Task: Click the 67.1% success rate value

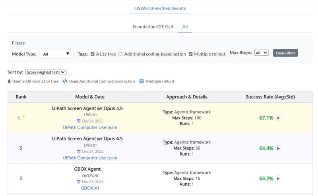Action: (266, 118)
